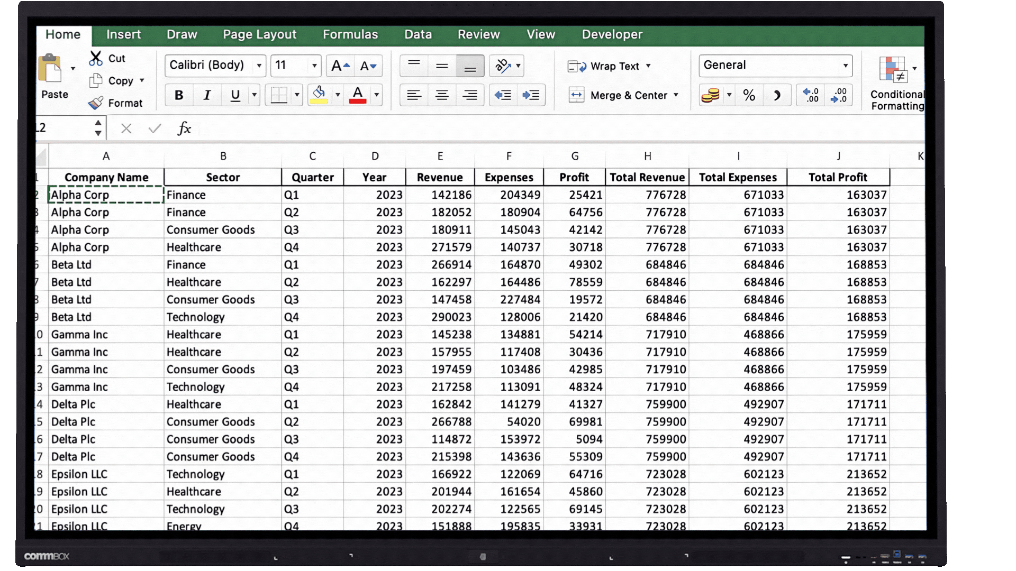Image resolution: width=1016 pixels, height=571 pixels.
Task: Open Conditional Formatting
Action: pos(897,84)
